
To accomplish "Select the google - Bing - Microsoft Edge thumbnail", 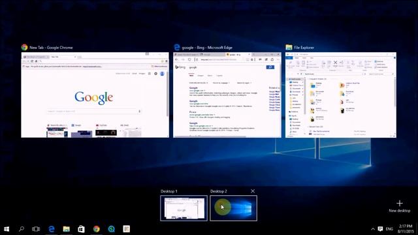I will (x=227, y=95).
